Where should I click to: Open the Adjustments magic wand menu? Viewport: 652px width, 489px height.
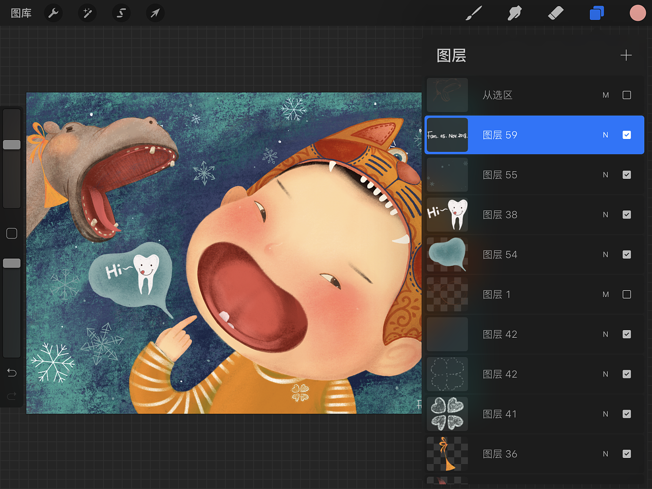(87, 13)
